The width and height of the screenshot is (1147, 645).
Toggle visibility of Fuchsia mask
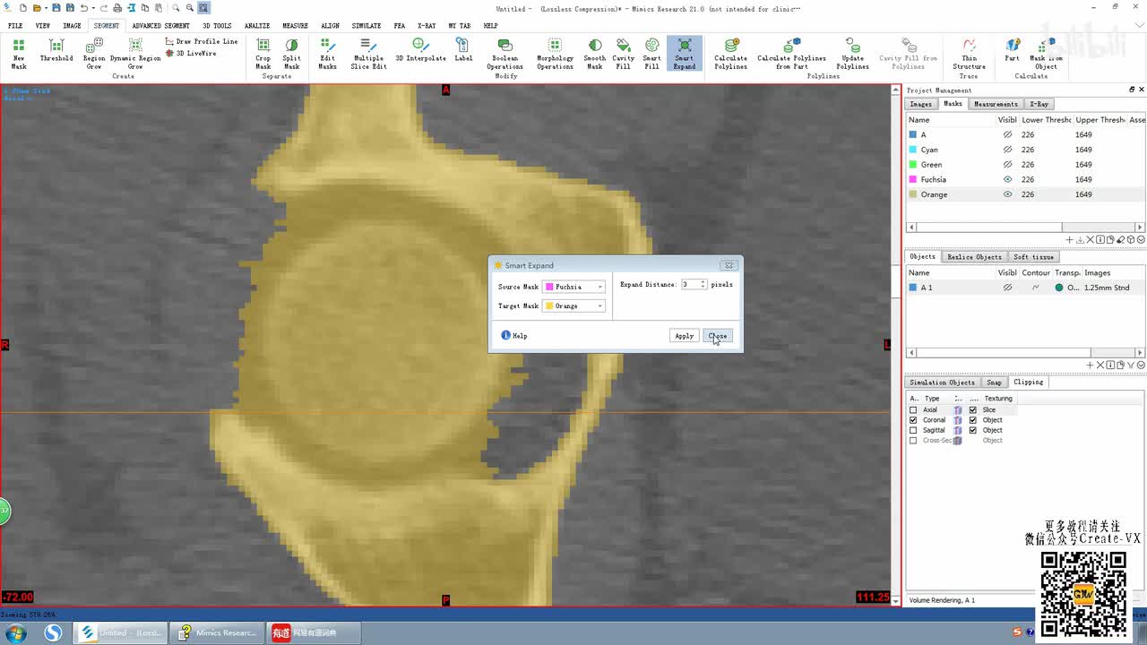coord(1007,179)
